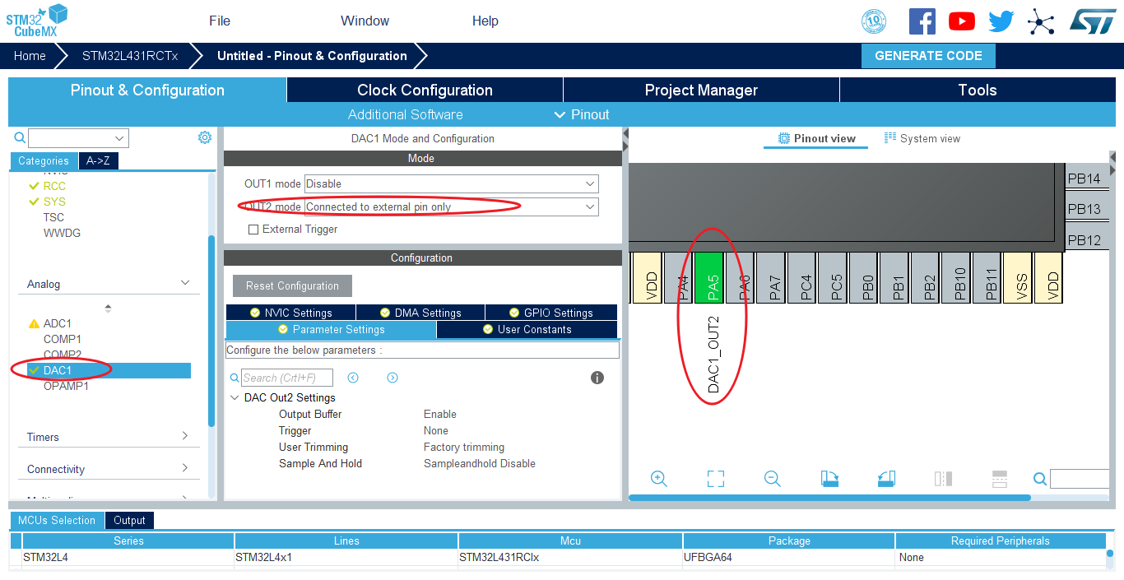Click the ST logo
Image resolution: width=1124 pixels, height=580 pixels.
coord(1093,21)
